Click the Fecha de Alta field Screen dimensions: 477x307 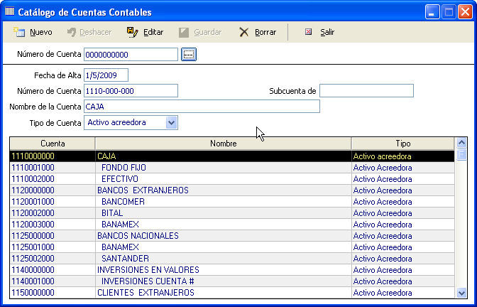point(105,75)
